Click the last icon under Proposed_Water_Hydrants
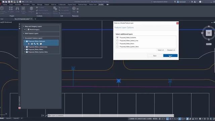This screenshot has width=215, height=121. click(x=41, y=44)
